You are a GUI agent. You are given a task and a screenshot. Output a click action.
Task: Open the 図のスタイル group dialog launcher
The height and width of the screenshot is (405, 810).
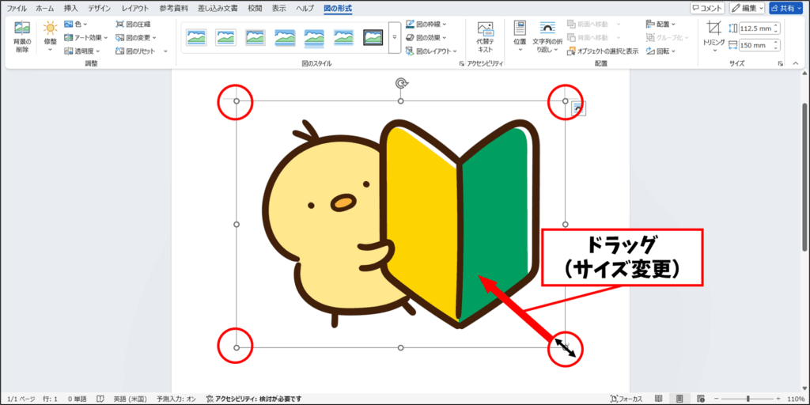tap(461, 64)
